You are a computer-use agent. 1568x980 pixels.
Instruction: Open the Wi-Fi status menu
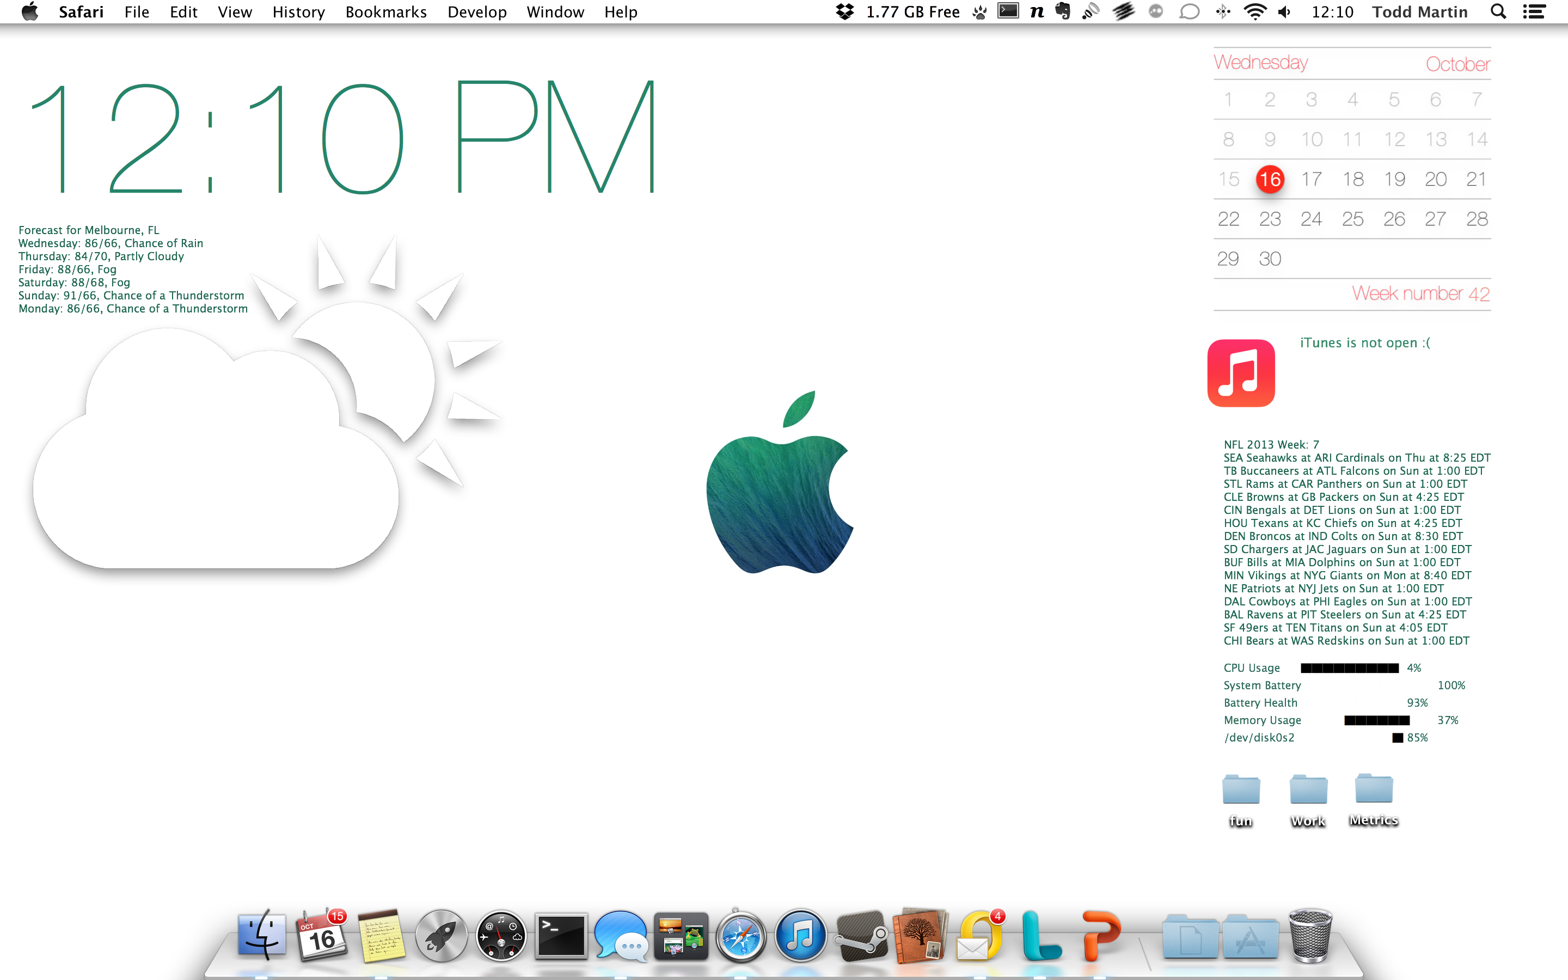coord(1255,11)
